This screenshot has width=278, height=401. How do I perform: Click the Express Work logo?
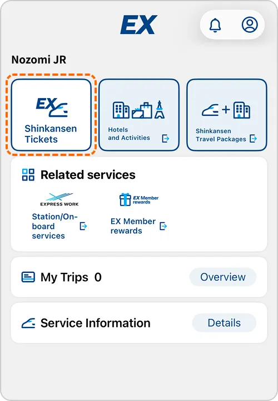59,199
